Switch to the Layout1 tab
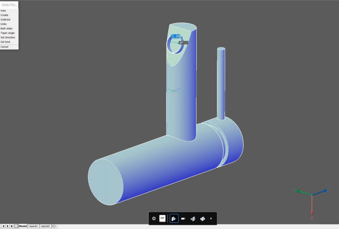The image size is (339, 229). pyautogui.click(x=33, y=226)
